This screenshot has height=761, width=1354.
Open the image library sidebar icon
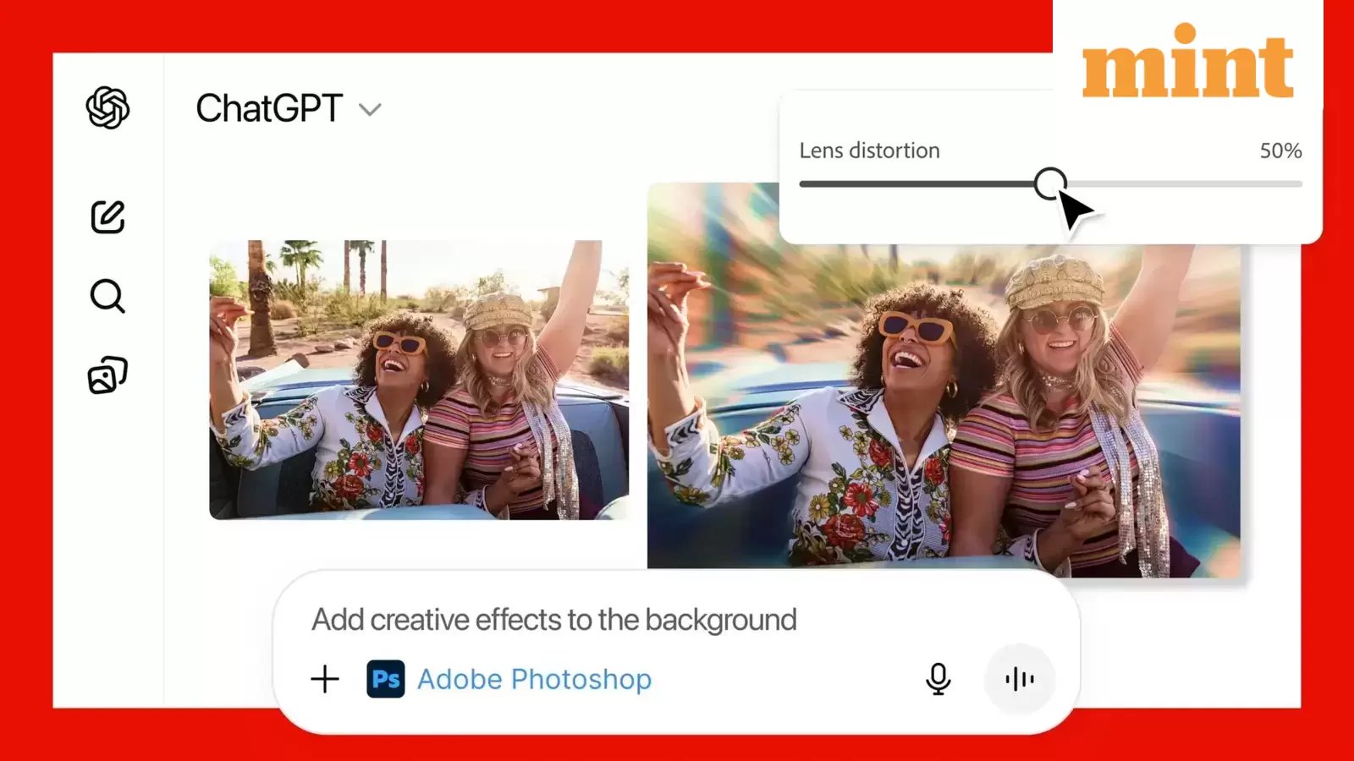click(107, 372)
